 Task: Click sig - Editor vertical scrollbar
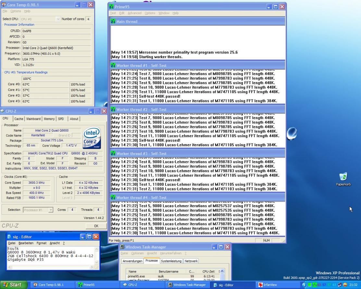(x=97, y=256)
